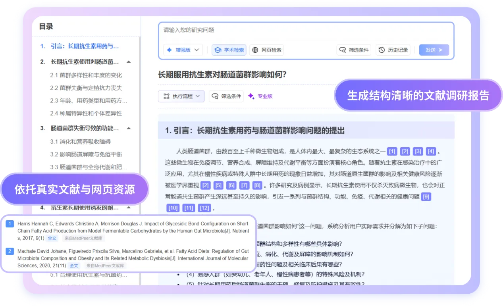
Task: Click the heading 1. 引言：长期抗生素用药与肠道菌群影响问题的提出
Action: point(254,131)
